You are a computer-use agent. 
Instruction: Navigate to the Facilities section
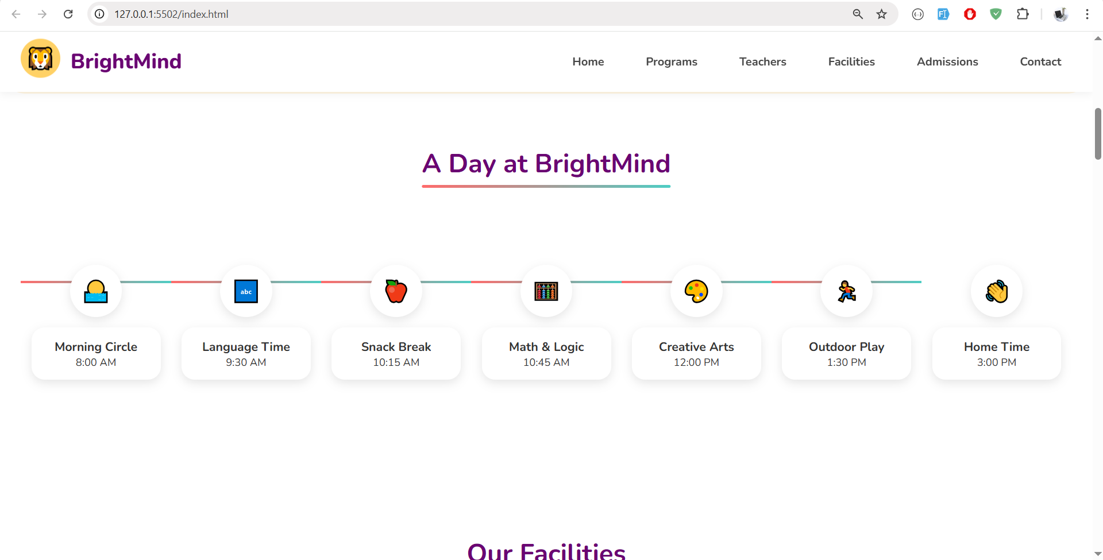coord(851,61)
